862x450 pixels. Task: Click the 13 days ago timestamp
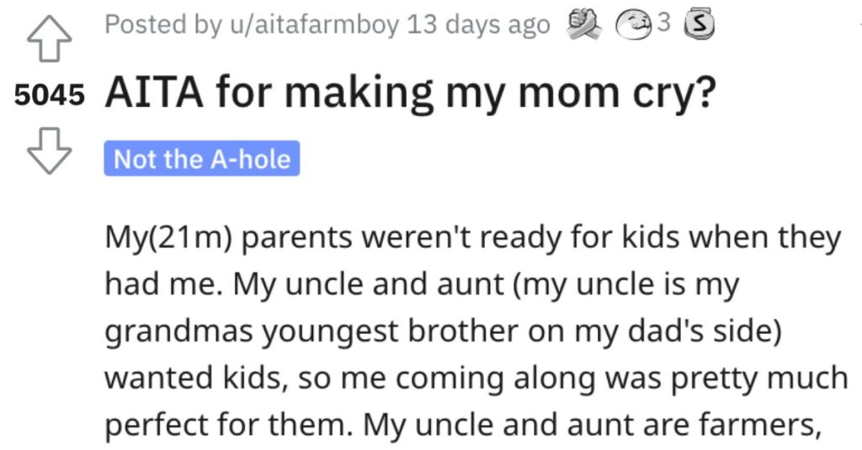pyautogui.click(x=478, y=24)
